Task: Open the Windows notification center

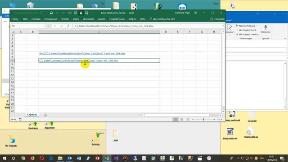Action: (x=282, y=158)
